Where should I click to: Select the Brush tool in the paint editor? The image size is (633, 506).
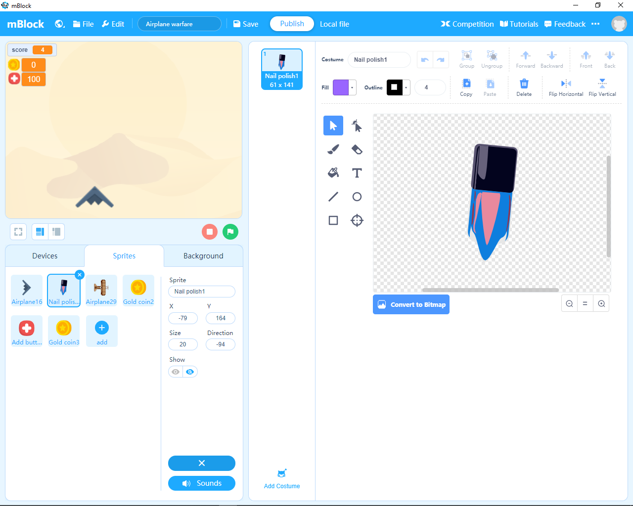click(x=333, y=149)
